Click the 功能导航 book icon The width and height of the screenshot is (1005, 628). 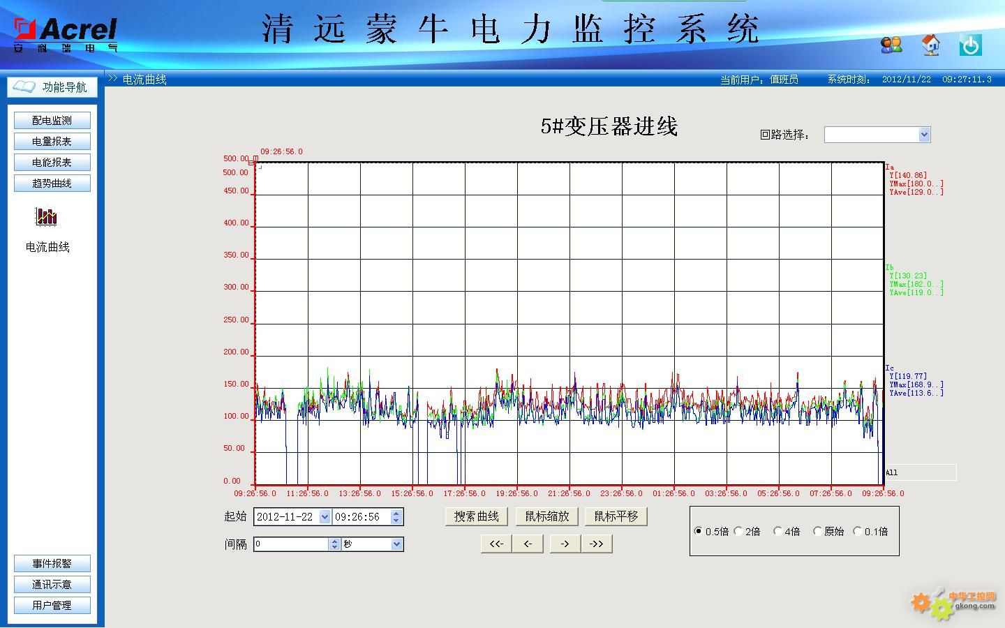pyautogui.click(x=24, y=87)
